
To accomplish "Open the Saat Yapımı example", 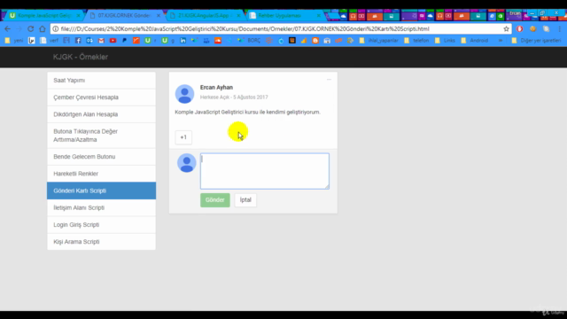I will [101, 81].
